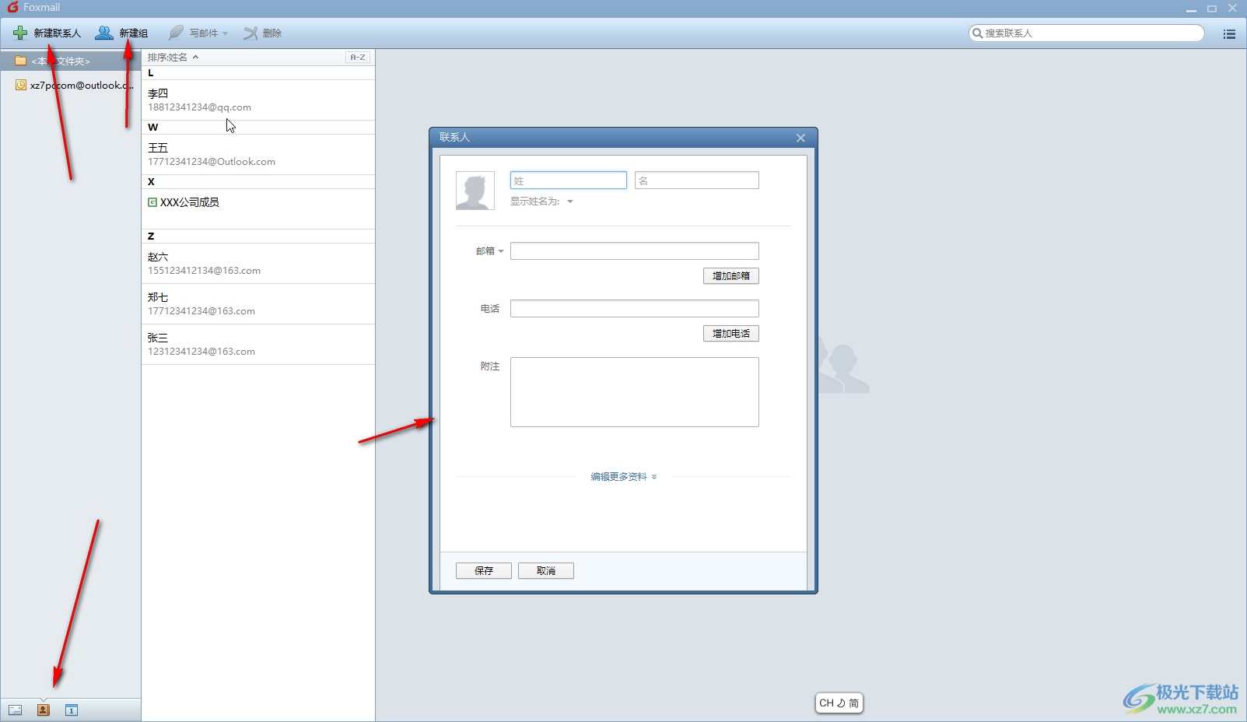Image resolution: width=1247 pixels, height=722 pixels.
Task: Click the 取消 button
Action: 546,570
